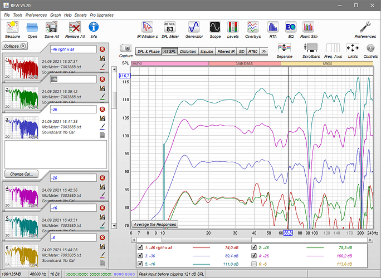
Task: Uncheck the '-46 right w all' trace checkbox
Action: [x=141, y=247]
